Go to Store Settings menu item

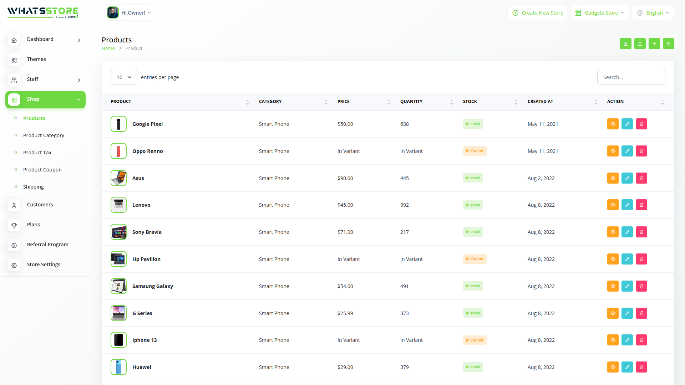click(44, 265)
